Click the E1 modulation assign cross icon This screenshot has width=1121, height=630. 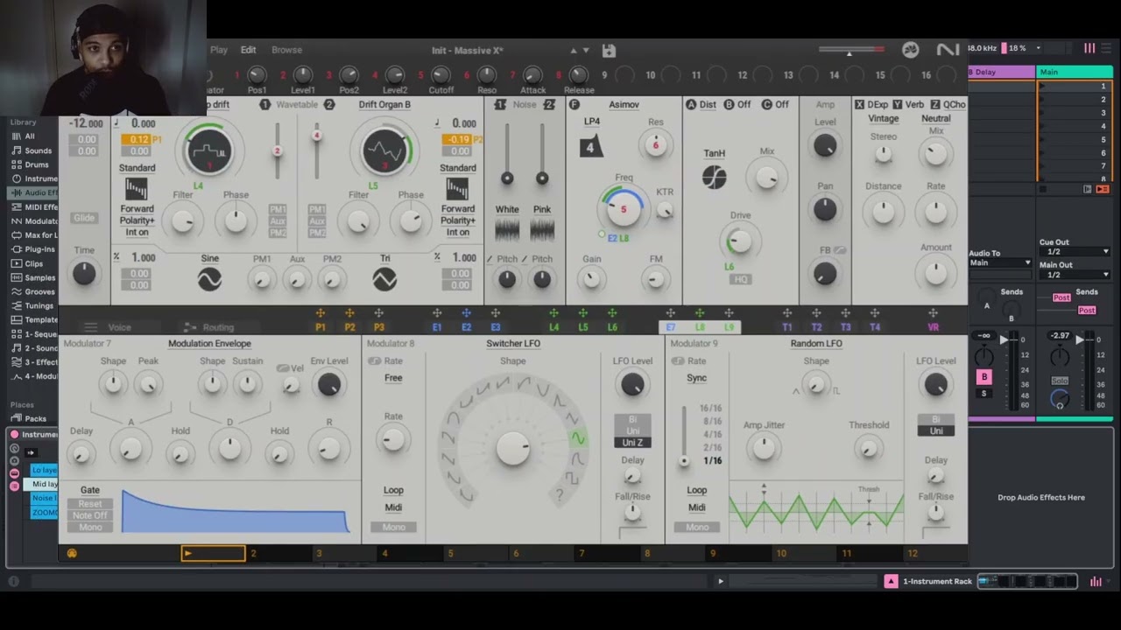(437, 313)
